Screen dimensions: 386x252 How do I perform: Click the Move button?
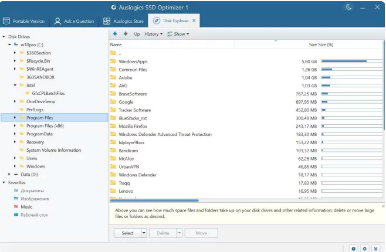pos(201,233)
